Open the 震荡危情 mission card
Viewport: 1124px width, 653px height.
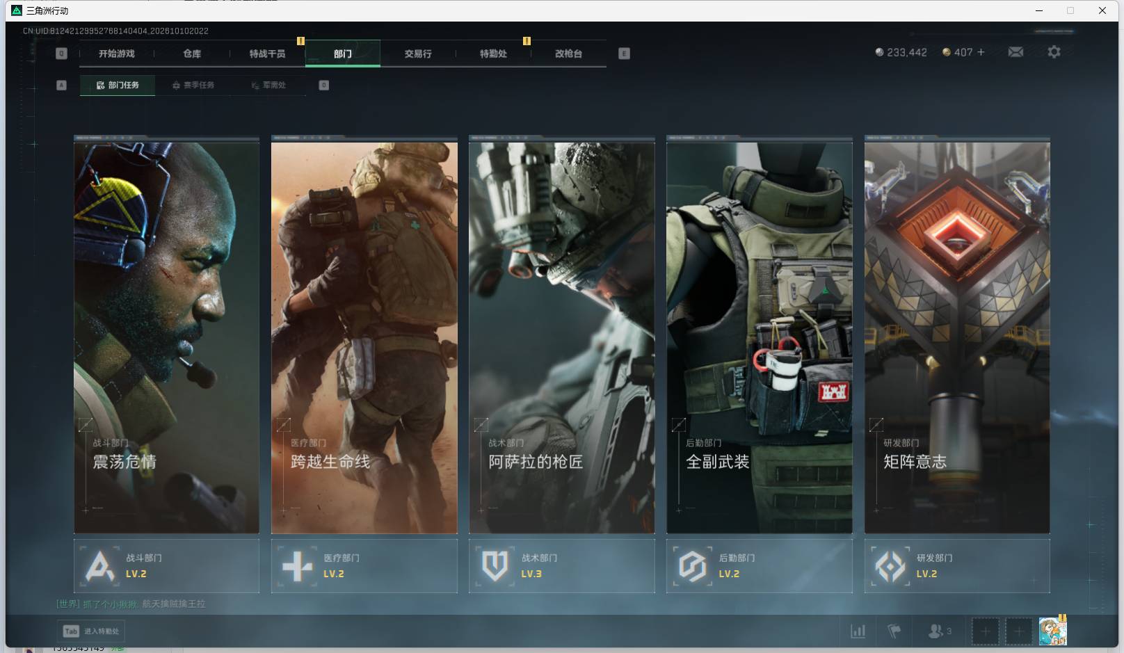166,335
